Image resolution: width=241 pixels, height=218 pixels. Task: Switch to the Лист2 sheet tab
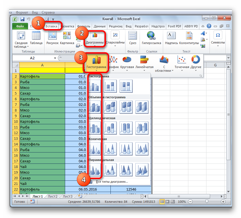(52, 196)
